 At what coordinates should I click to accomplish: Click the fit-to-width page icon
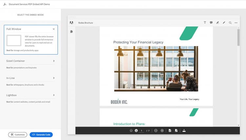point(170,131)
